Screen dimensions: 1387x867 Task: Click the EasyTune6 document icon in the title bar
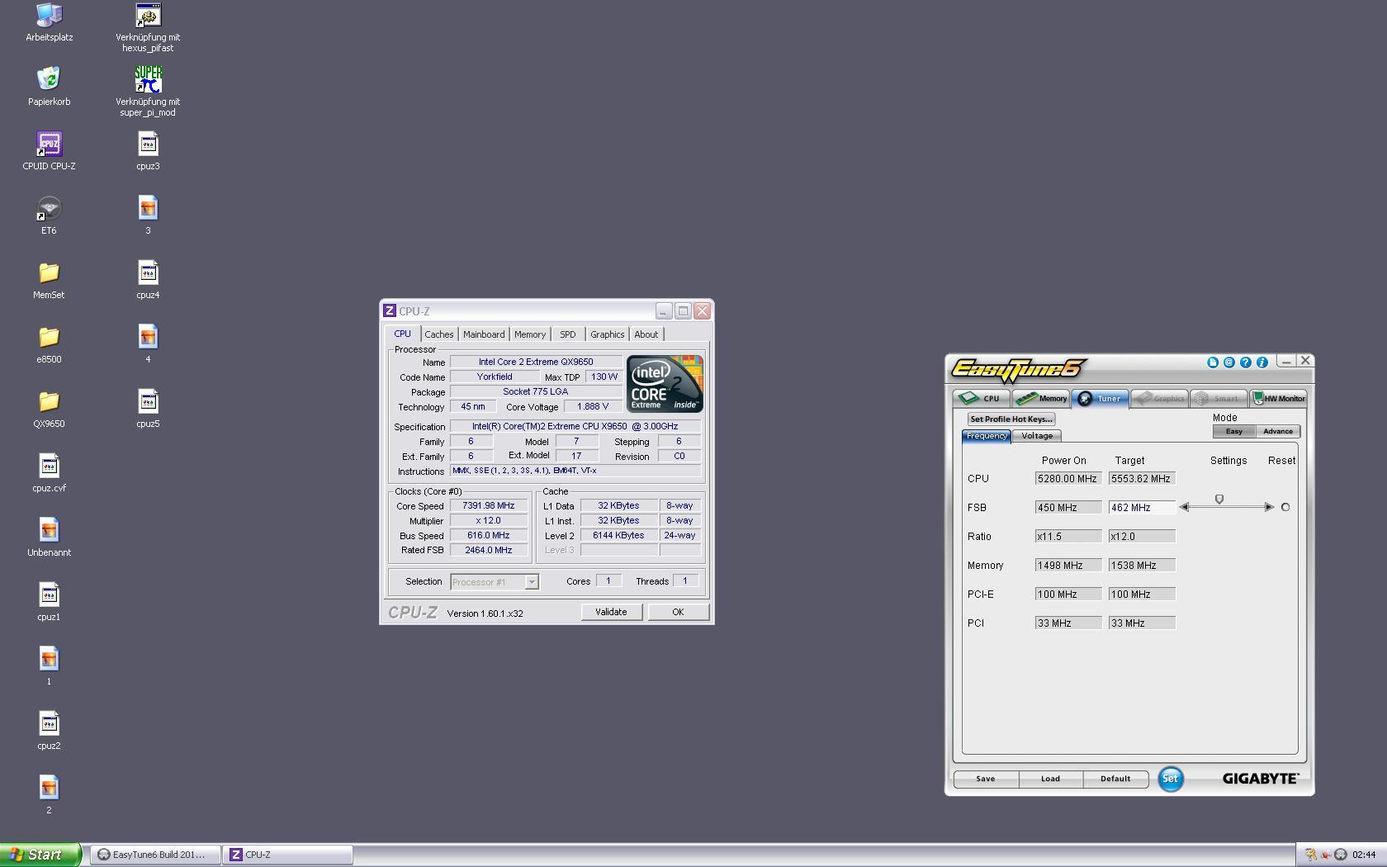[1212, 362]
